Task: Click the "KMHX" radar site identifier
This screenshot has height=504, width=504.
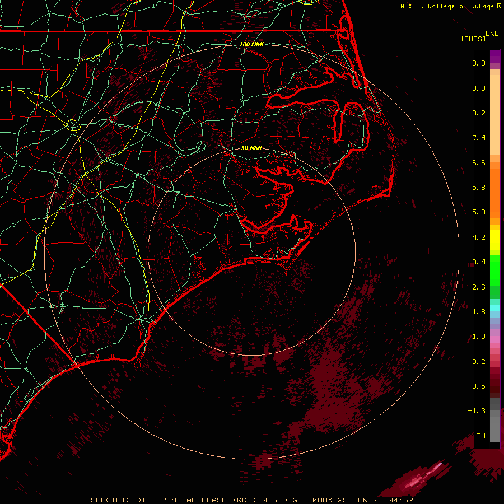Action: (323, 500)
